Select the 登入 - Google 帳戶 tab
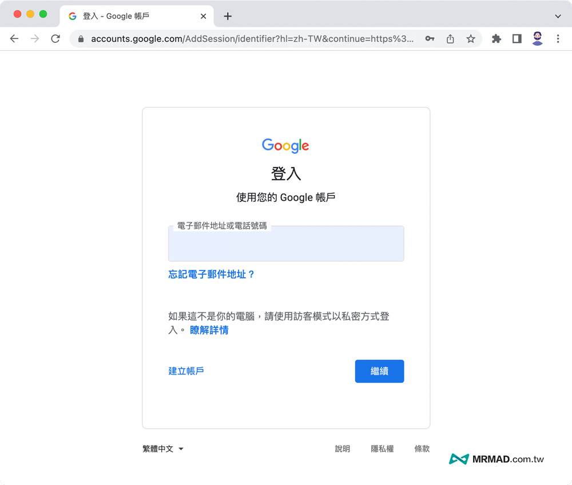The image size is (572, 485). (137, 16)
